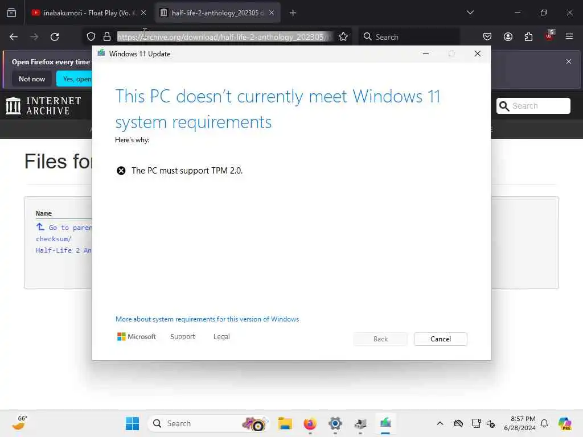Show site security padlock information
583x437 pixels.
[107, 37]
